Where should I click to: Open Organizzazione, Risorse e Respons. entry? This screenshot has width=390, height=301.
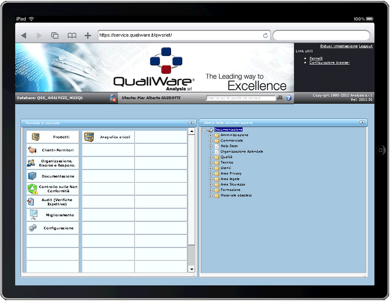[53, 163]
